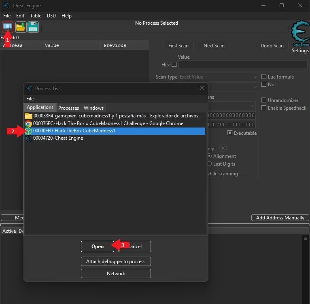
Task: Open File menu in Process List dialog
Action: (x=30, y=98)
